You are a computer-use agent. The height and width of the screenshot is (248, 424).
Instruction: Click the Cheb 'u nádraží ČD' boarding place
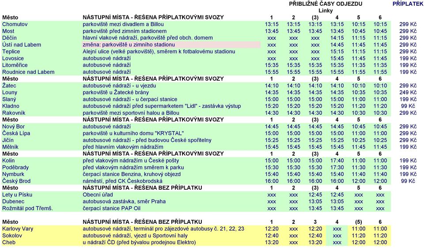click(139, 242)
